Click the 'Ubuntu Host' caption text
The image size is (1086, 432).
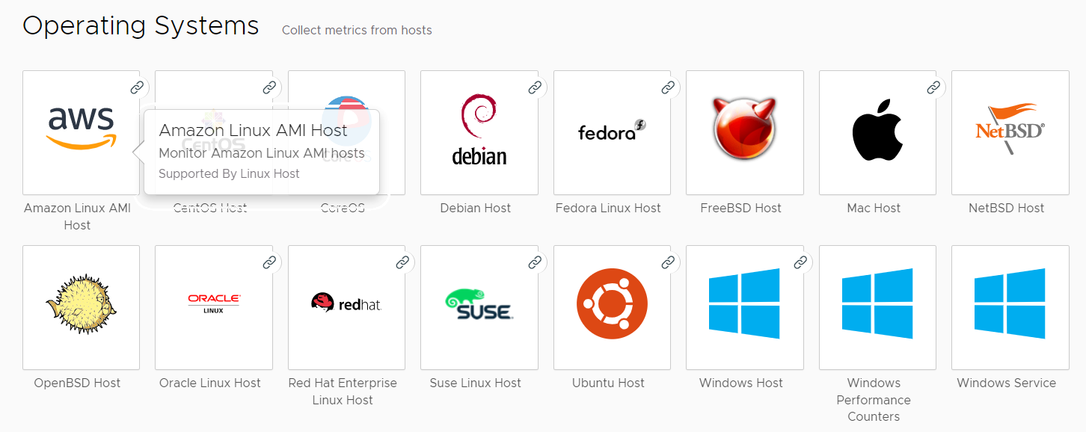pyautogui.click(x=608, y=383)
